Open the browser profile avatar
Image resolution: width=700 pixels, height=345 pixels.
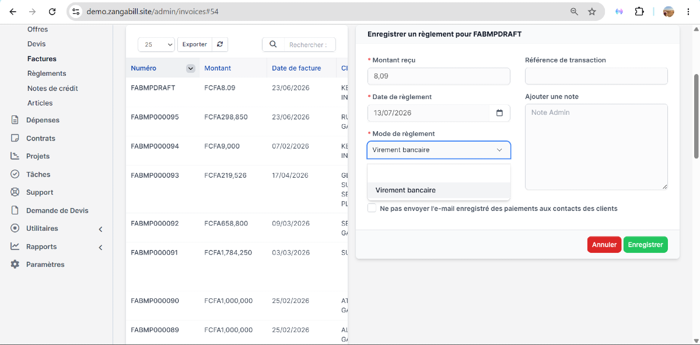[669, 12]
